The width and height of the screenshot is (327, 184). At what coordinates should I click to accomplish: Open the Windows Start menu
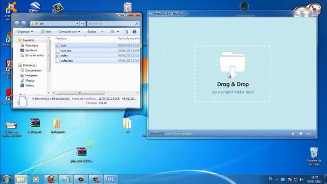click(7, 179)
